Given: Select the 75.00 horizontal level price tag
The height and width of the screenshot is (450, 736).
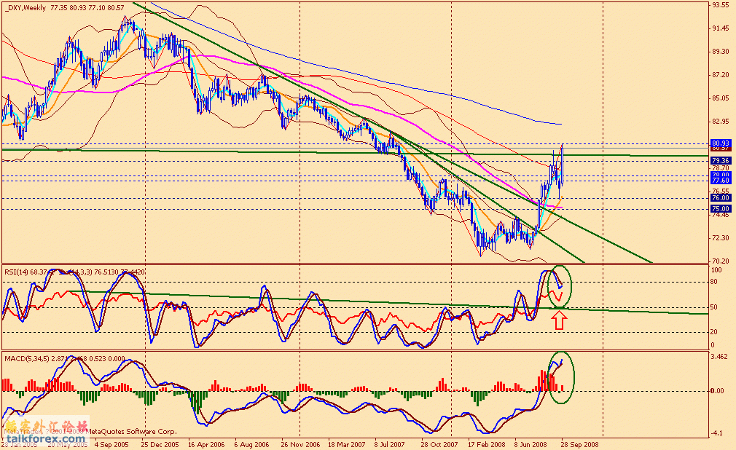Looking at the screenshot, I should click(721, 209).
